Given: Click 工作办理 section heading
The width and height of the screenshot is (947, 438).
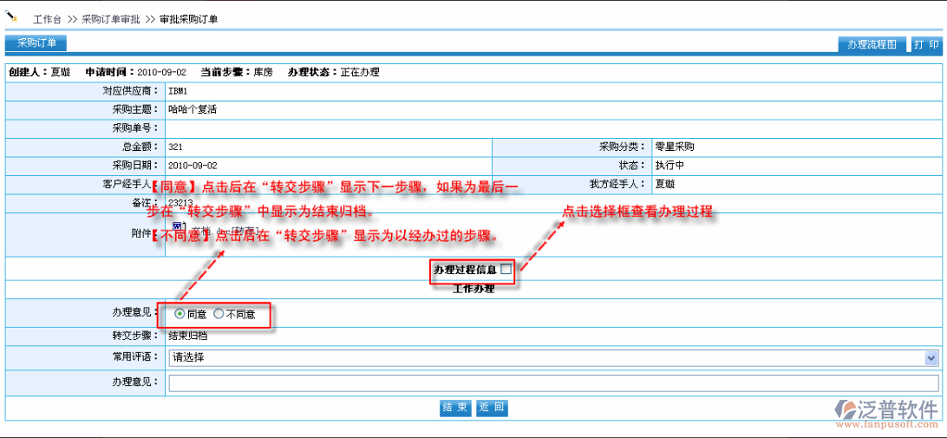Looking at the screenshot, I should pyautogui.click(x=473, y=289).
